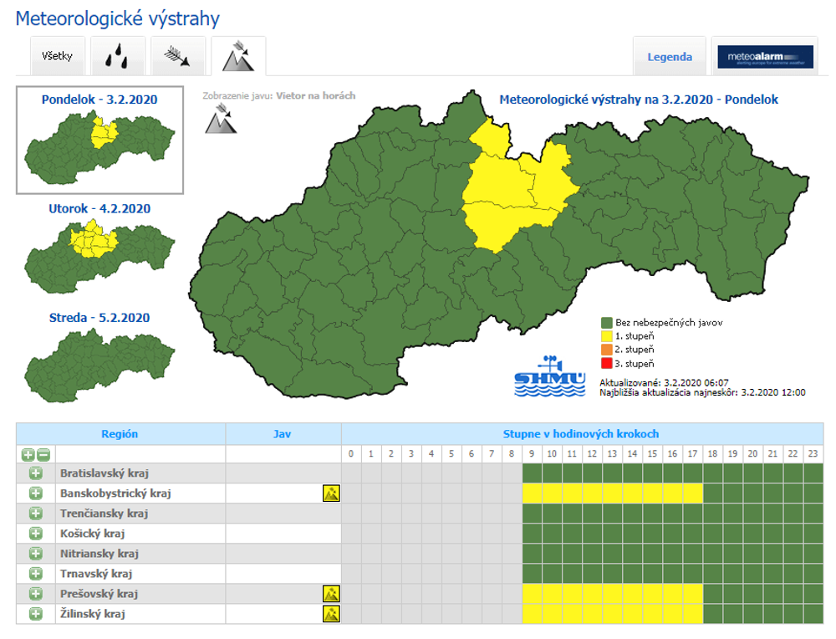Image resolution: width=836 pixels, height=639 pixels.
Task: Expand all regions with green plus button
Action: (28, 455)
